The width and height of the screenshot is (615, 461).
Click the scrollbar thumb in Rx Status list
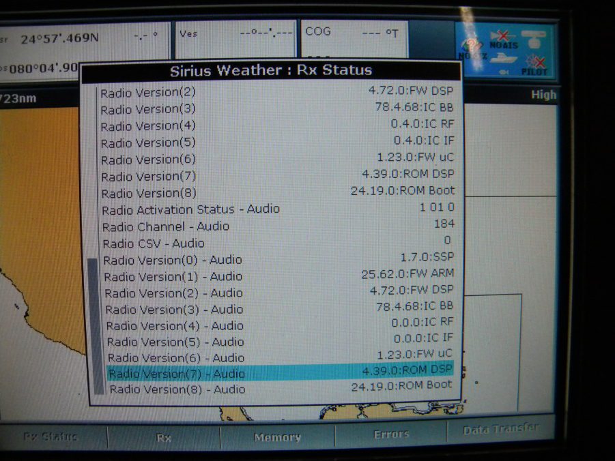coord(96,326)
